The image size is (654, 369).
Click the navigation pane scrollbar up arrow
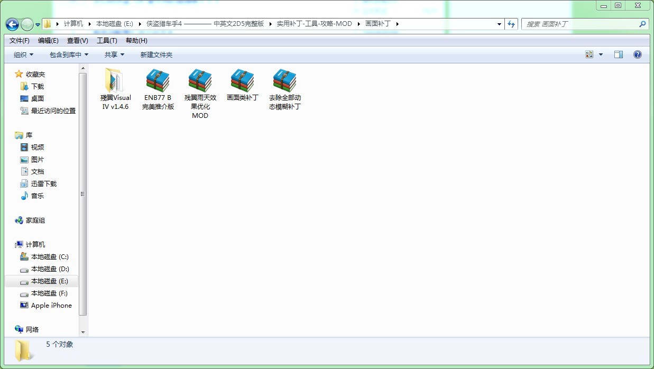tap(83, 68)
